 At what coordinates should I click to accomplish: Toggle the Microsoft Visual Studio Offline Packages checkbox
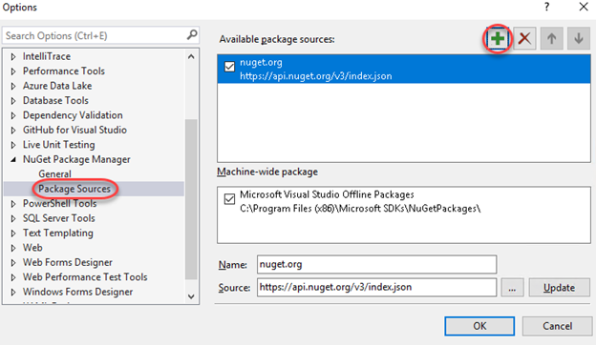(x=229, y=199)
